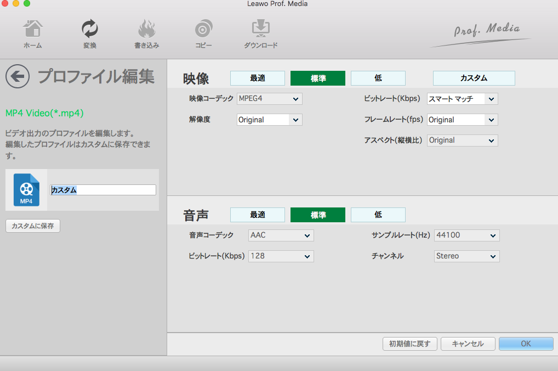The height and width of the screenshot is (371, 558).
Task: Open the 解像度 resolution dropdown
Action: point(269,120)
